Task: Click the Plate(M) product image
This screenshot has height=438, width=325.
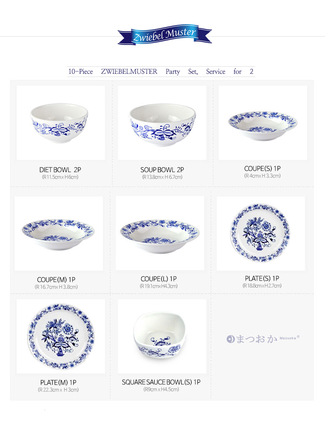Action: click(x=61, y=336)
